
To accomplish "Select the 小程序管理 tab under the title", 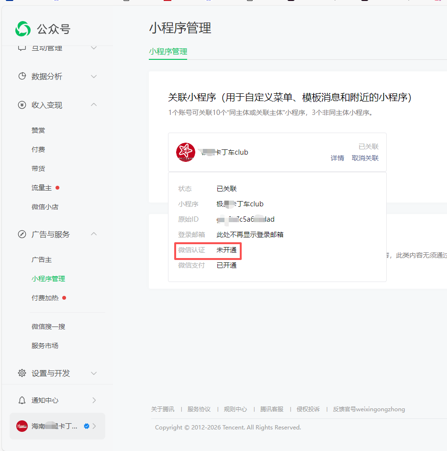I will (x=168, y=52).
